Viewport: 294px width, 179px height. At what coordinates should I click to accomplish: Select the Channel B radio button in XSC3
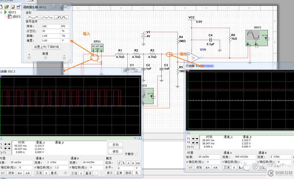pyautogui.click(x=102, y=173)
